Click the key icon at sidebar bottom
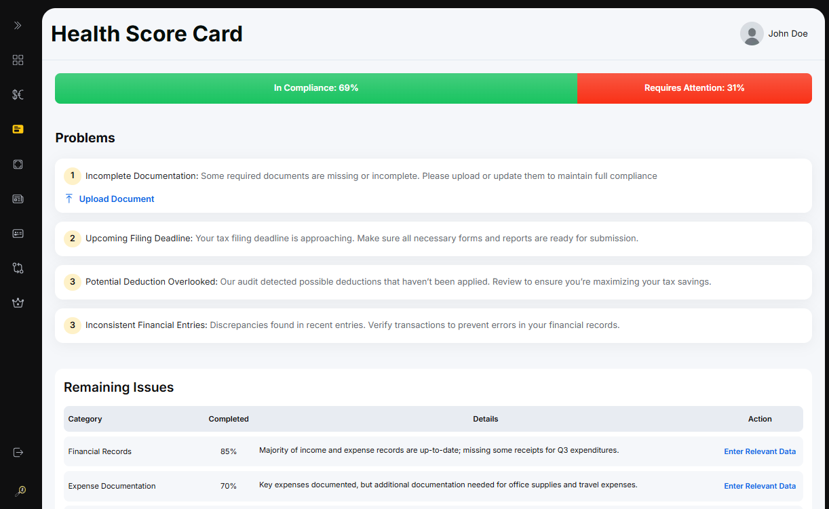829x509 pixels. pyautogui.click(x=20, y=491)
